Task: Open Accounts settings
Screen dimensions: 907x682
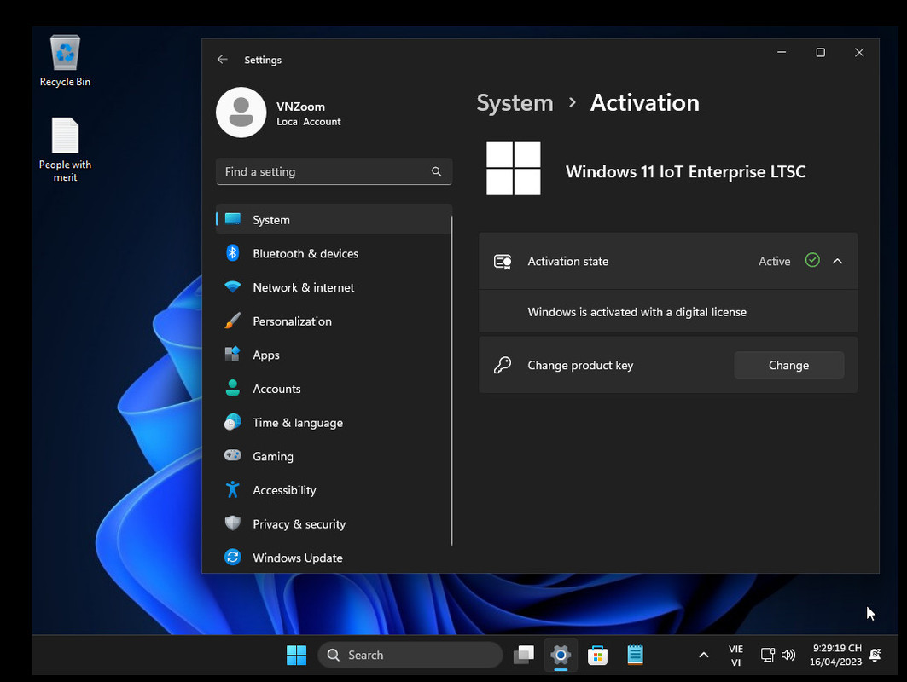Action: coord(334,389)
